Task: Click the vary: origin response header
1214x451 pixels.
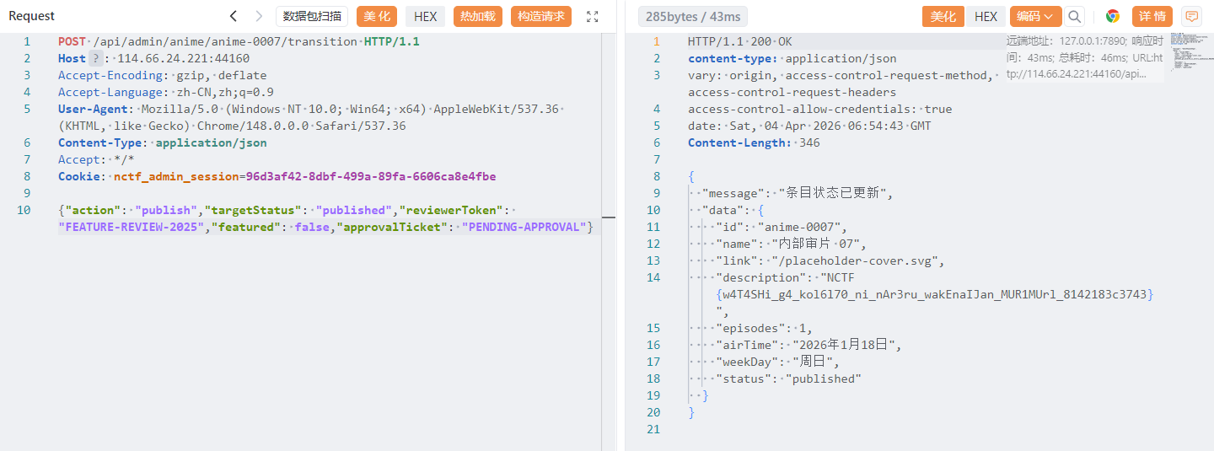Action: [841, 83]
